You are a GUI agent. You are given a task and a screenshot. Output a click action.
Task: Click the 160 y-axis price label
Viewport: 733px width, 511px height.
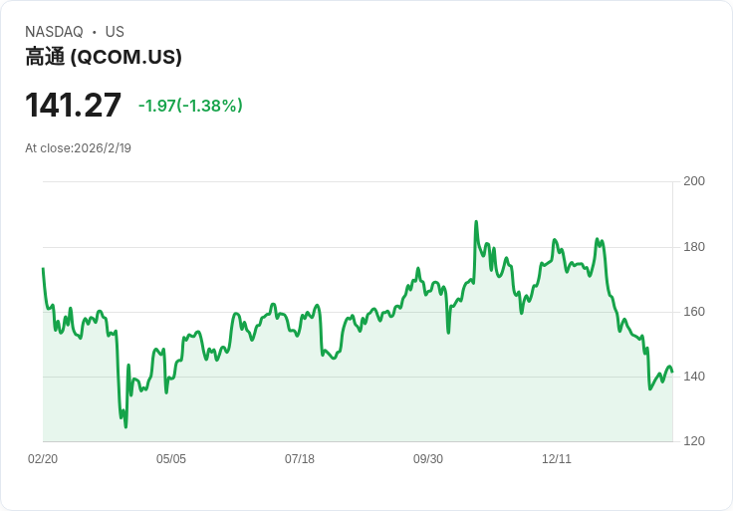(694, 312)
